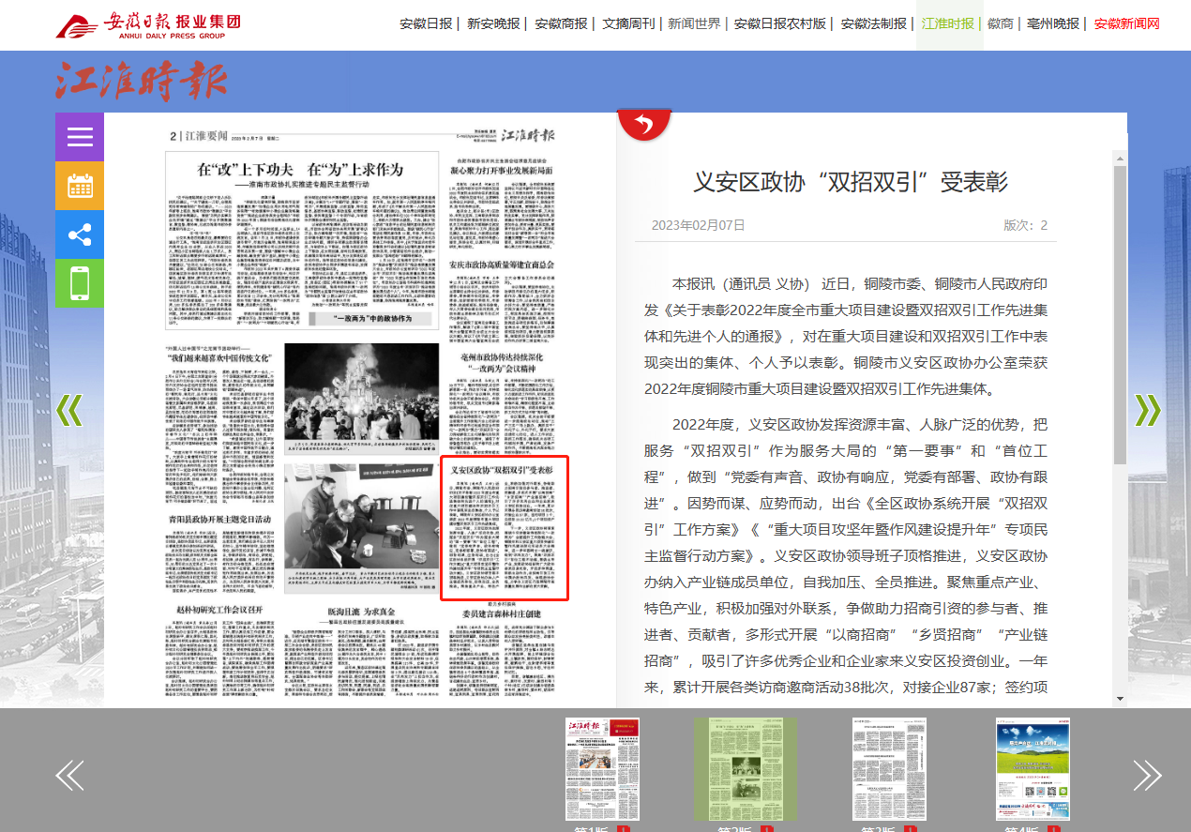Image resolution: width=1191 pixels, height=832 pixels.
Task: Click the 2 | 江淮要闻 page header
Action: (x=199, y=137)
